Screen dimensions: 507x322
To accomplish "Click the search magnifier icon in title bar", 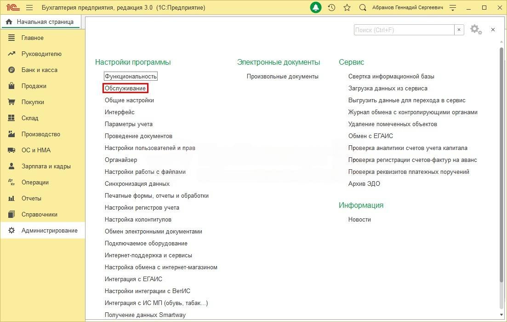I will tap(363, 7).
